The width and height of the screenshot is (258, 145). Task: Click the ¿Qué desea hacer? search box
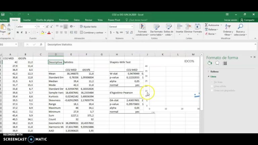137,20
